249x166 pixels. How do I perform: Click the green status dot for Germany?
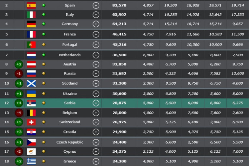[x=44, y=24]
